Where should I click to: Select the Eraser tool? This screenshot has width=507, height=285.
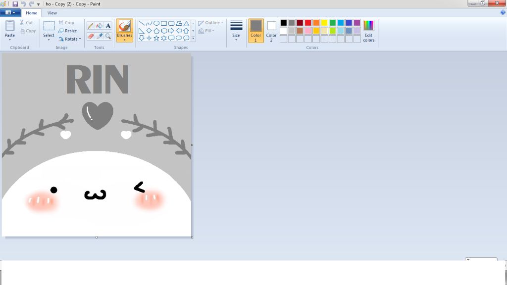tap(91, 36)
